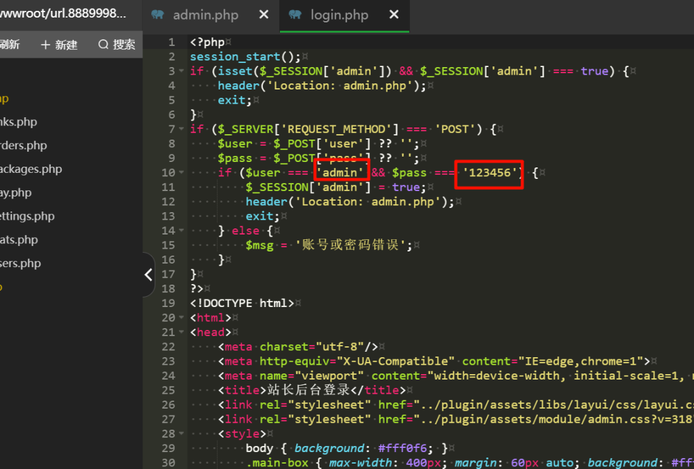Collapse the else block at line 14
The width and height of the screenshot is (694, 469).
(x=181, y=230)
